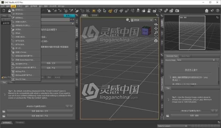
Task: Click viewport reset view arrow icon
Action: click(x=156, y=41)
